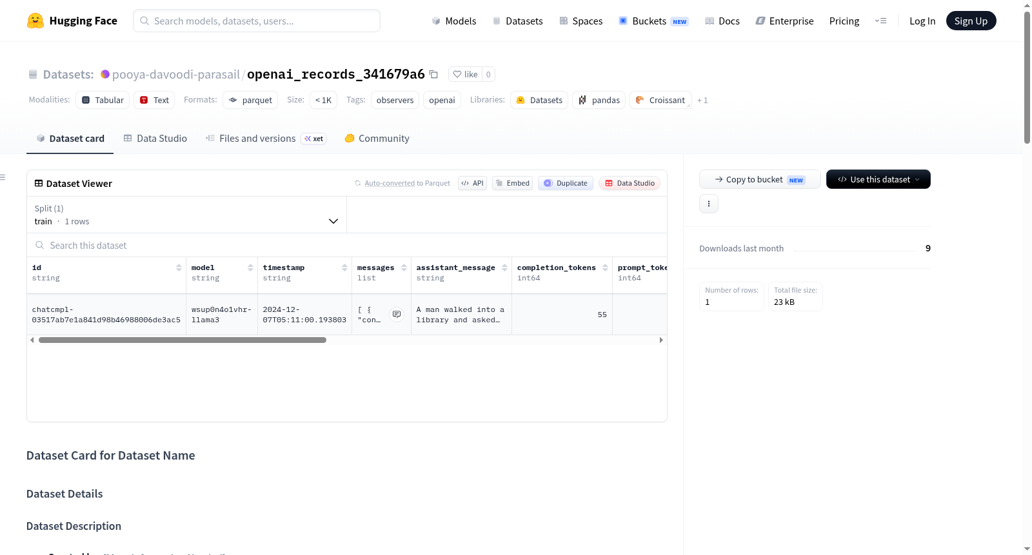
Task: Sort the model column
Action: tap(250, 268)
